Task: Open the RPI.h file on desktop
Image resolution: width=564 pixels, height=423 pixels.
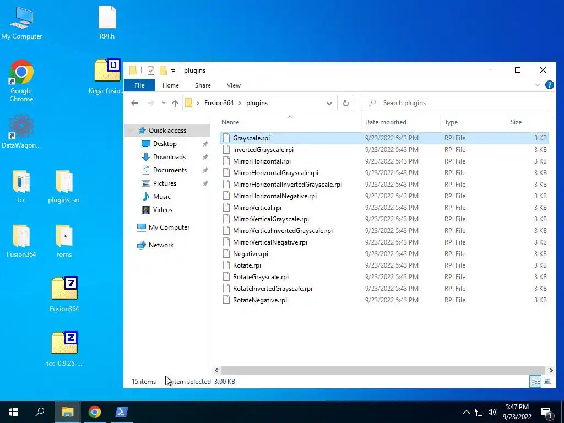Action: coord(107,23)
